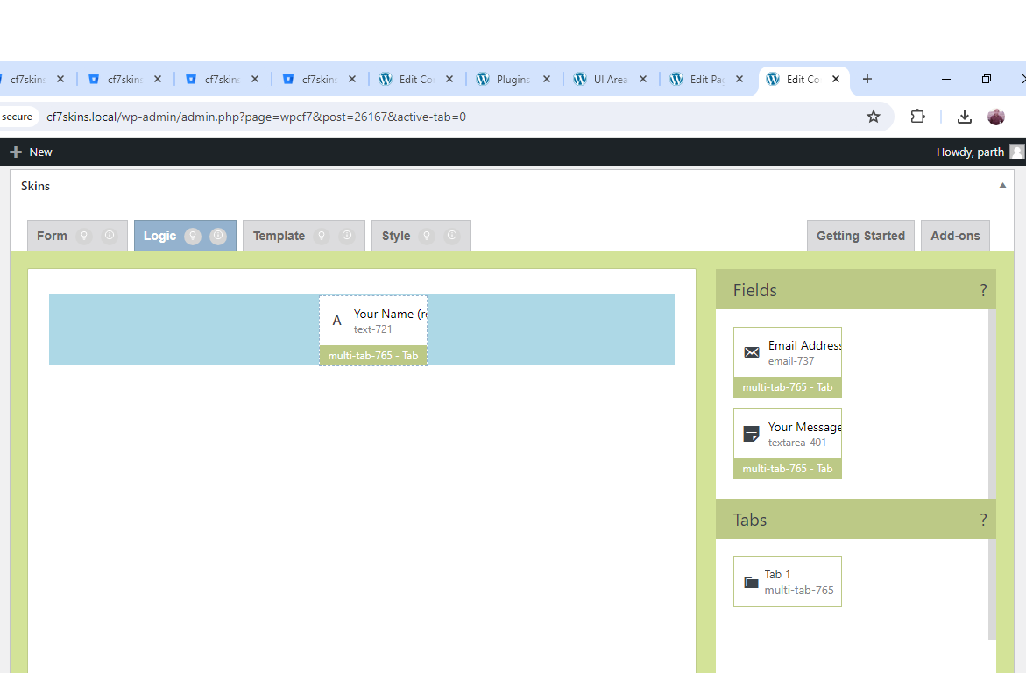
Task: Bookmark this page with the star icon
Action: tap(873, 117)
